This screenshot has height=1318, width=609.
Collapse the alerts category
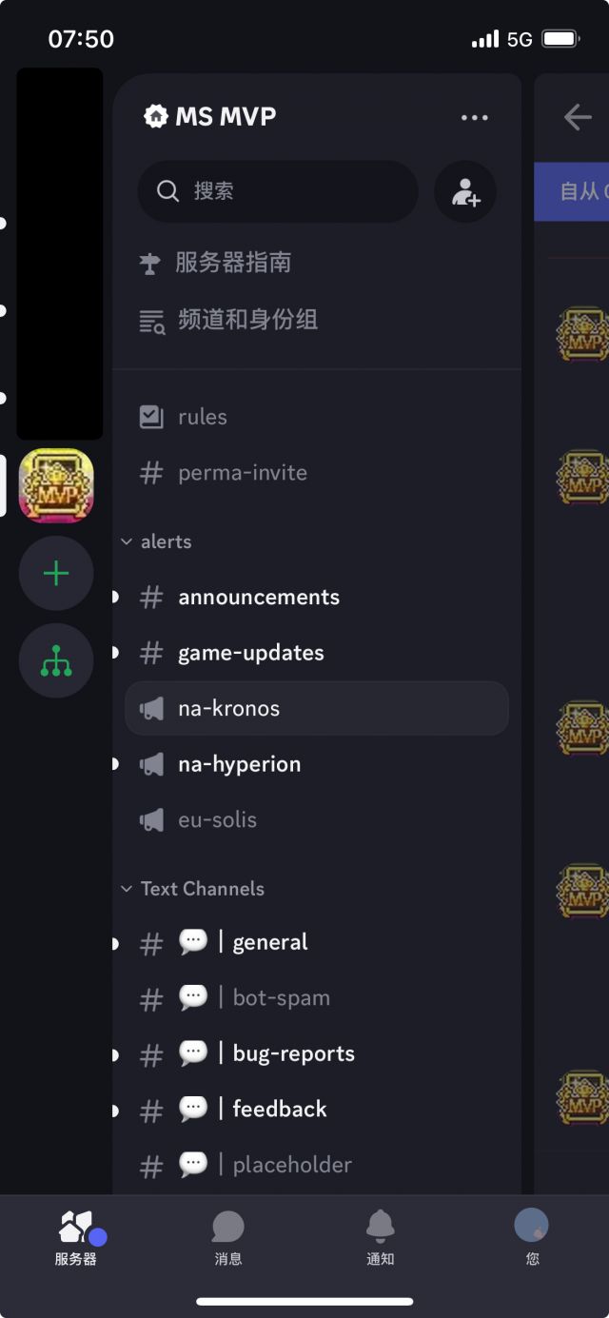[157, 541]
